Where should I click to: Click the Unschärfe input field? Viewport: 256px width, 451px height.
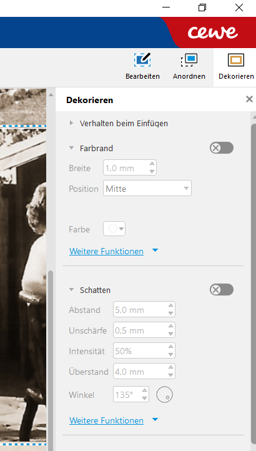(144, 330)
